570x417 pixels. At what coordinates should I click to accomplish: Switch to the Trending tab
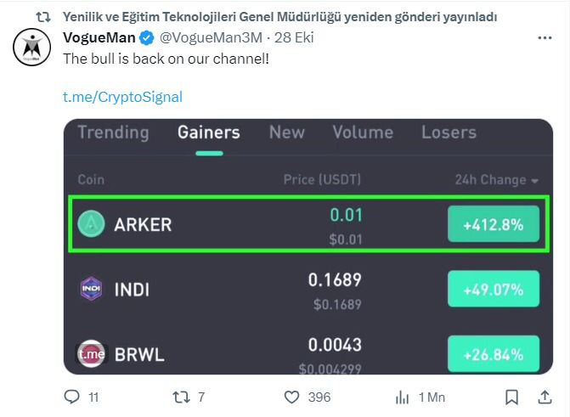pyautogui.click(x=113, y=132)
